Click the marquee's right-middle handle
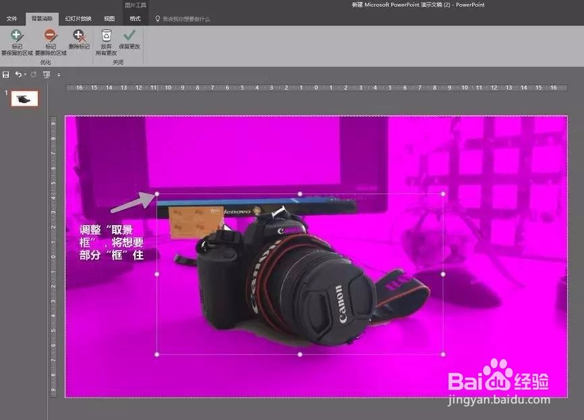 [x=443, y=274]
